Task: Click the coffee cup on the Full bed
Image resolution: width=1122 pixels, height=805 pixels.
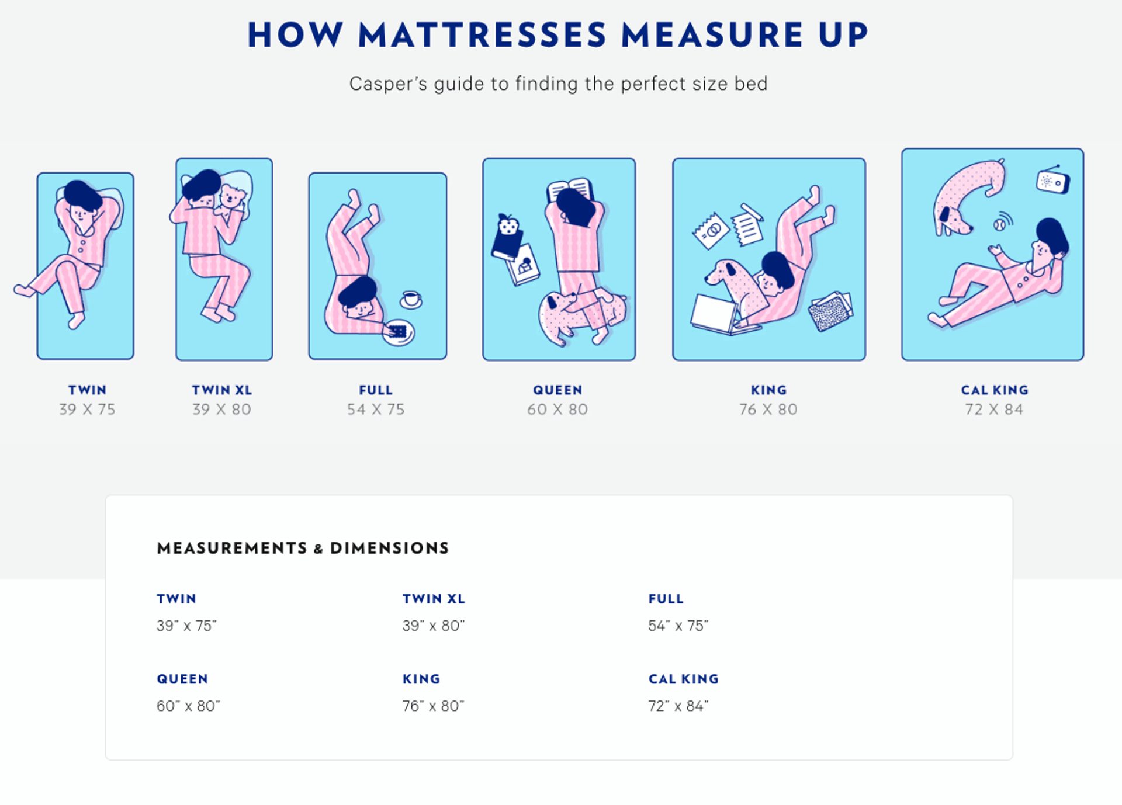Action: (x=411, y=299)
